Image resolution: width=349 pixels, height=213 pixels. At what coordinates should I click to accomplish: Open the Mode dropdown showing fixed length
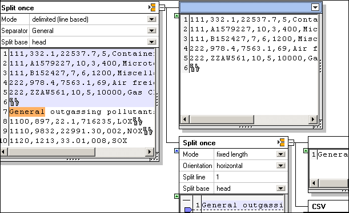click(x=280, y=154)
